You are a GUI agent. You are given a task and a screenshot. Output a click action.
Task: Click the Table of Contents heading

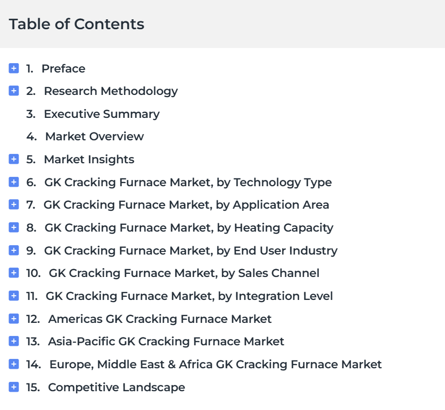[x=77, y=24]
